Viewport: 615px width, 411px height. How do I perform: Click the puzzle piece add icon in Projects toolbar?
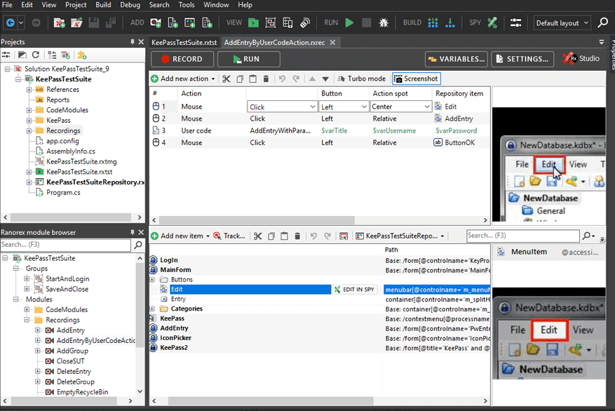tap(81, 55)
